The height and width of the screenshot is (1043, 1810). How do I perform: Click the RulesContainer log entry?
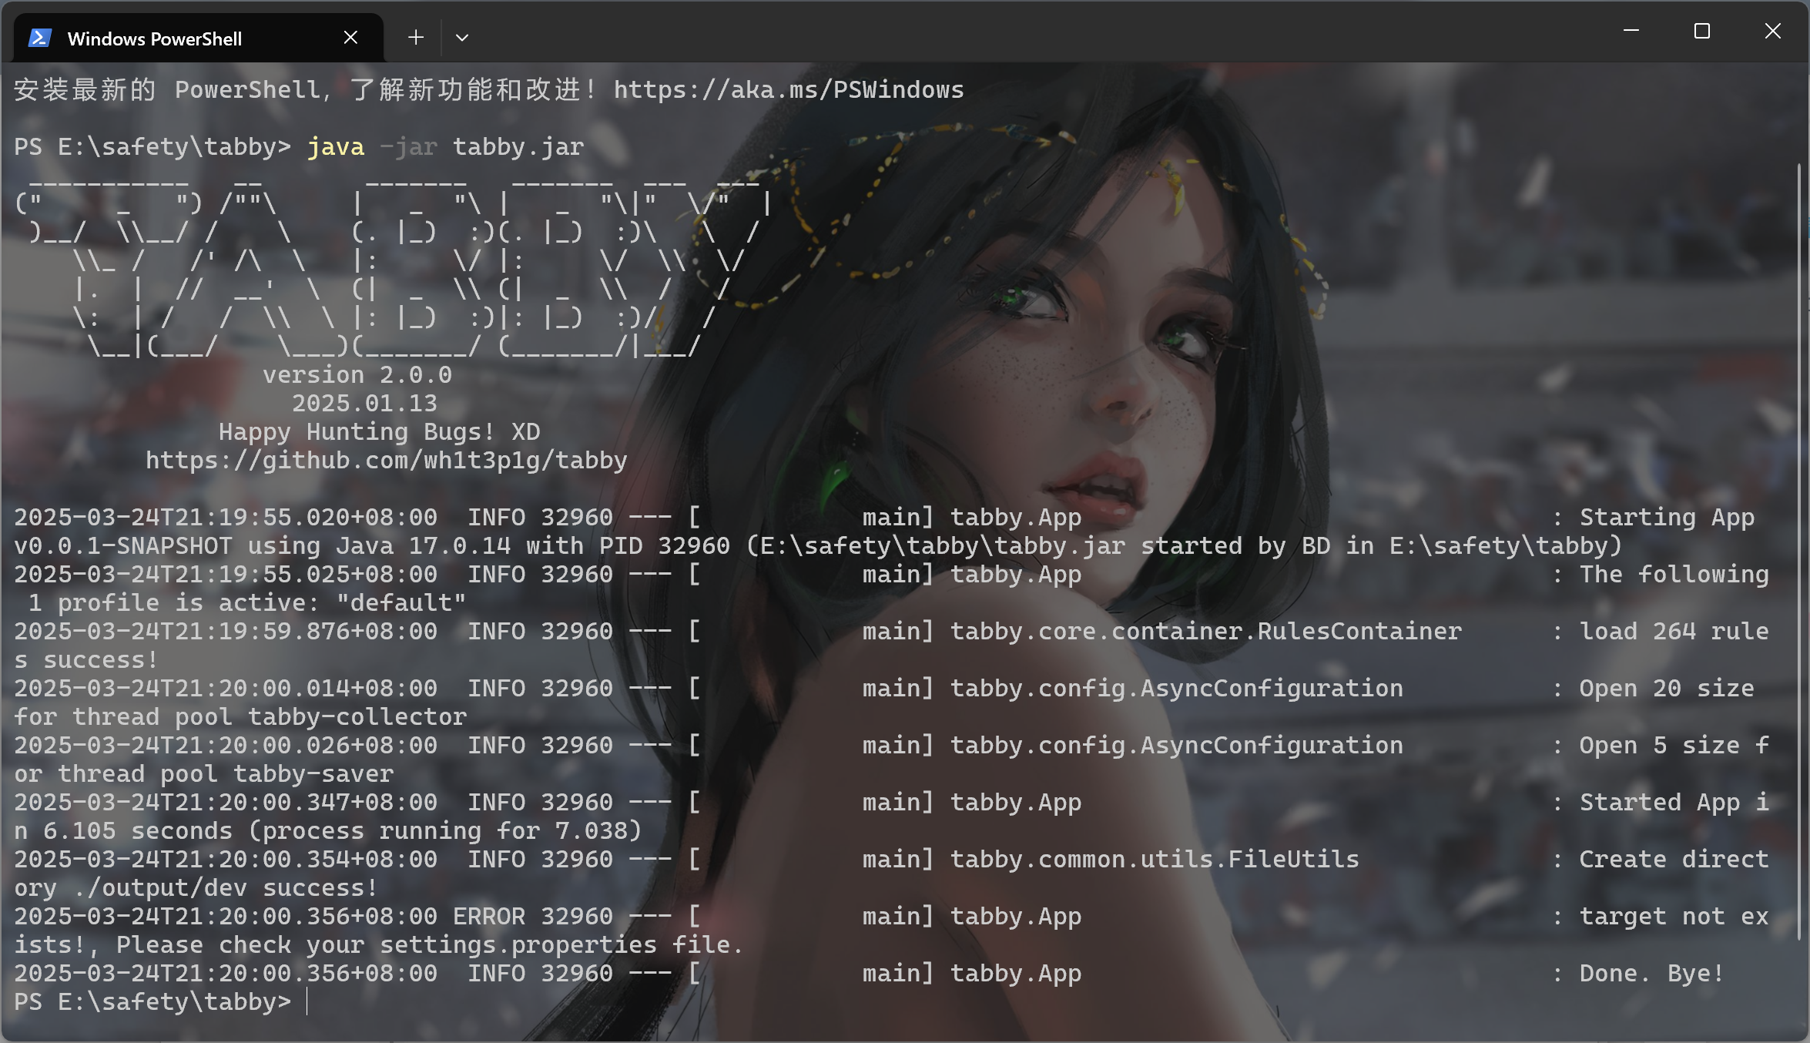point(1205,632)
